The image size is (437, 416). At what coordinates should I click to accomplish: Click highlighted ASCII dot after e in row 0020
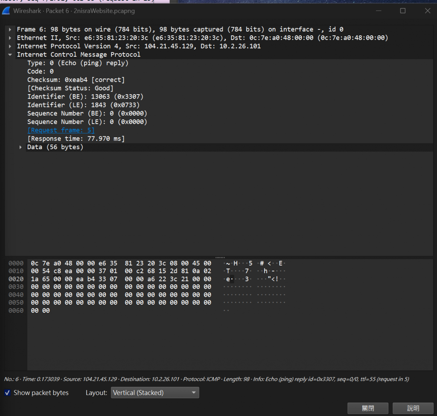pos(232,279)
